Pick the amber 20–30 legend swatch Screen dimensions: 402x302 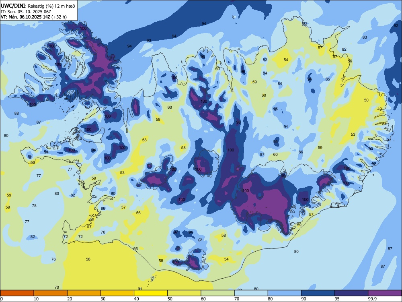(x=84, y=293)
